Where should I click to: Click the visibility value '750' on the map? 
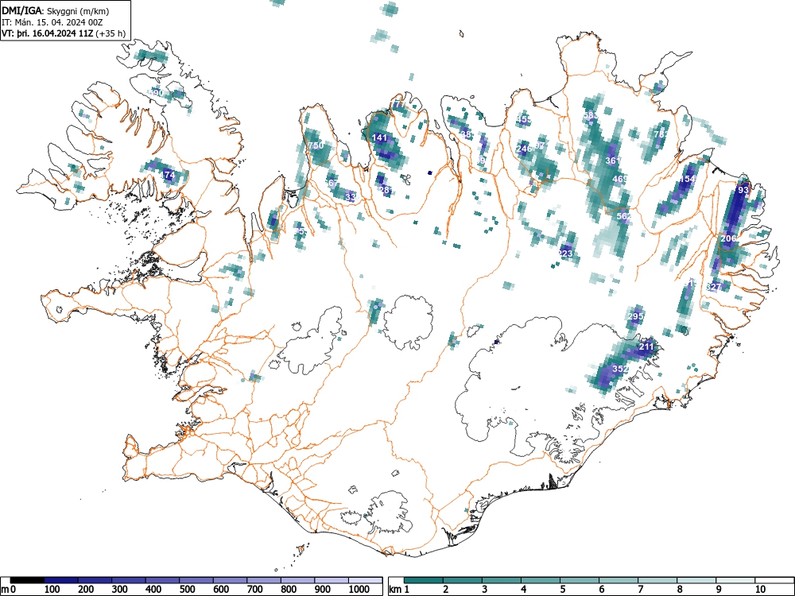pyautogui.click(x=316, y=145)
